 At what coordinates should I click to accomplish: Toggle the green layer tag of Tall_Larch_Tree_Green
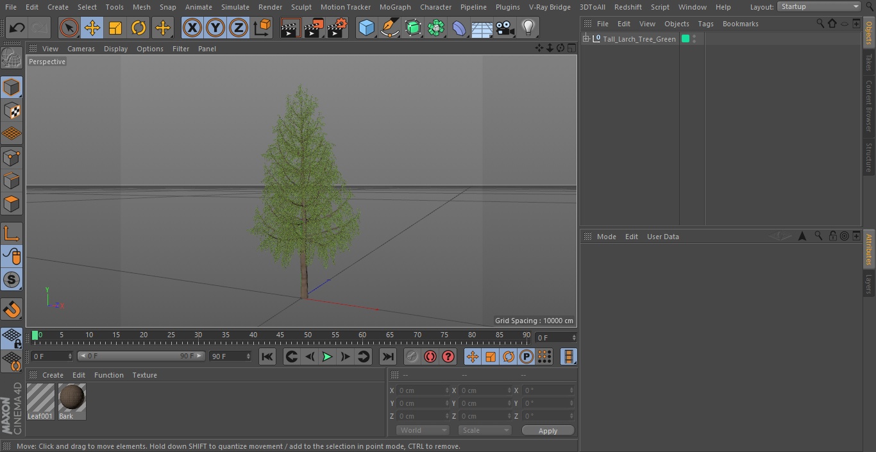click(x=686, y=39)
